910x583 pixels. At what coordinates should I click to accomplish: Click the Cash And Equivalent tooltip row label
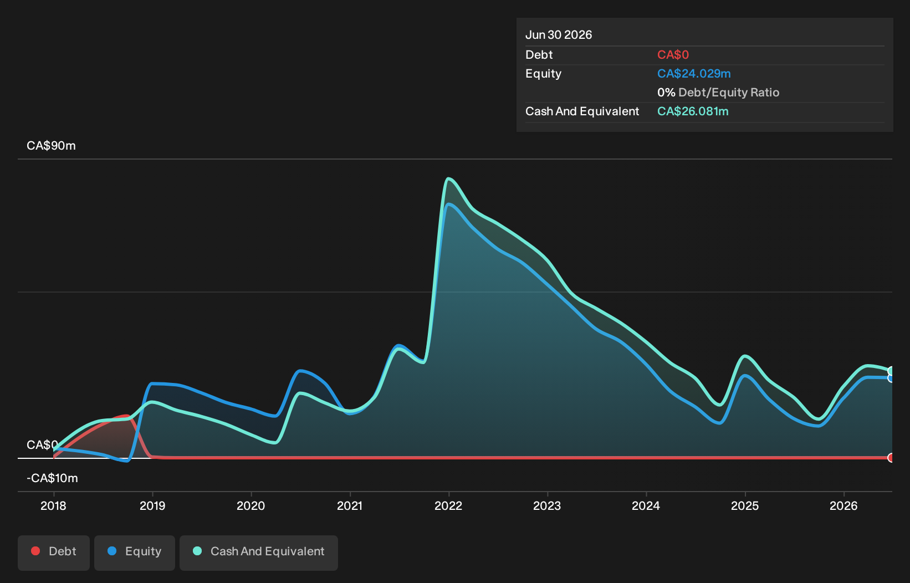click(x=582, y=111)
